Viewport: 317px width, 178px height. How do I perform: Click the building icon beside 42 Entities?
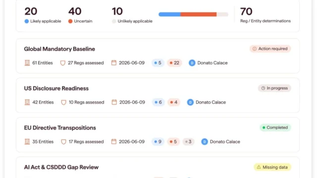(x=27, y=102)
